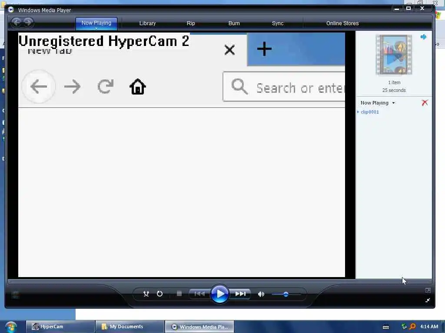Minimize the Windows Media Player window
The height and width of the screenshot is (333, 445).
tap(397, 9)
